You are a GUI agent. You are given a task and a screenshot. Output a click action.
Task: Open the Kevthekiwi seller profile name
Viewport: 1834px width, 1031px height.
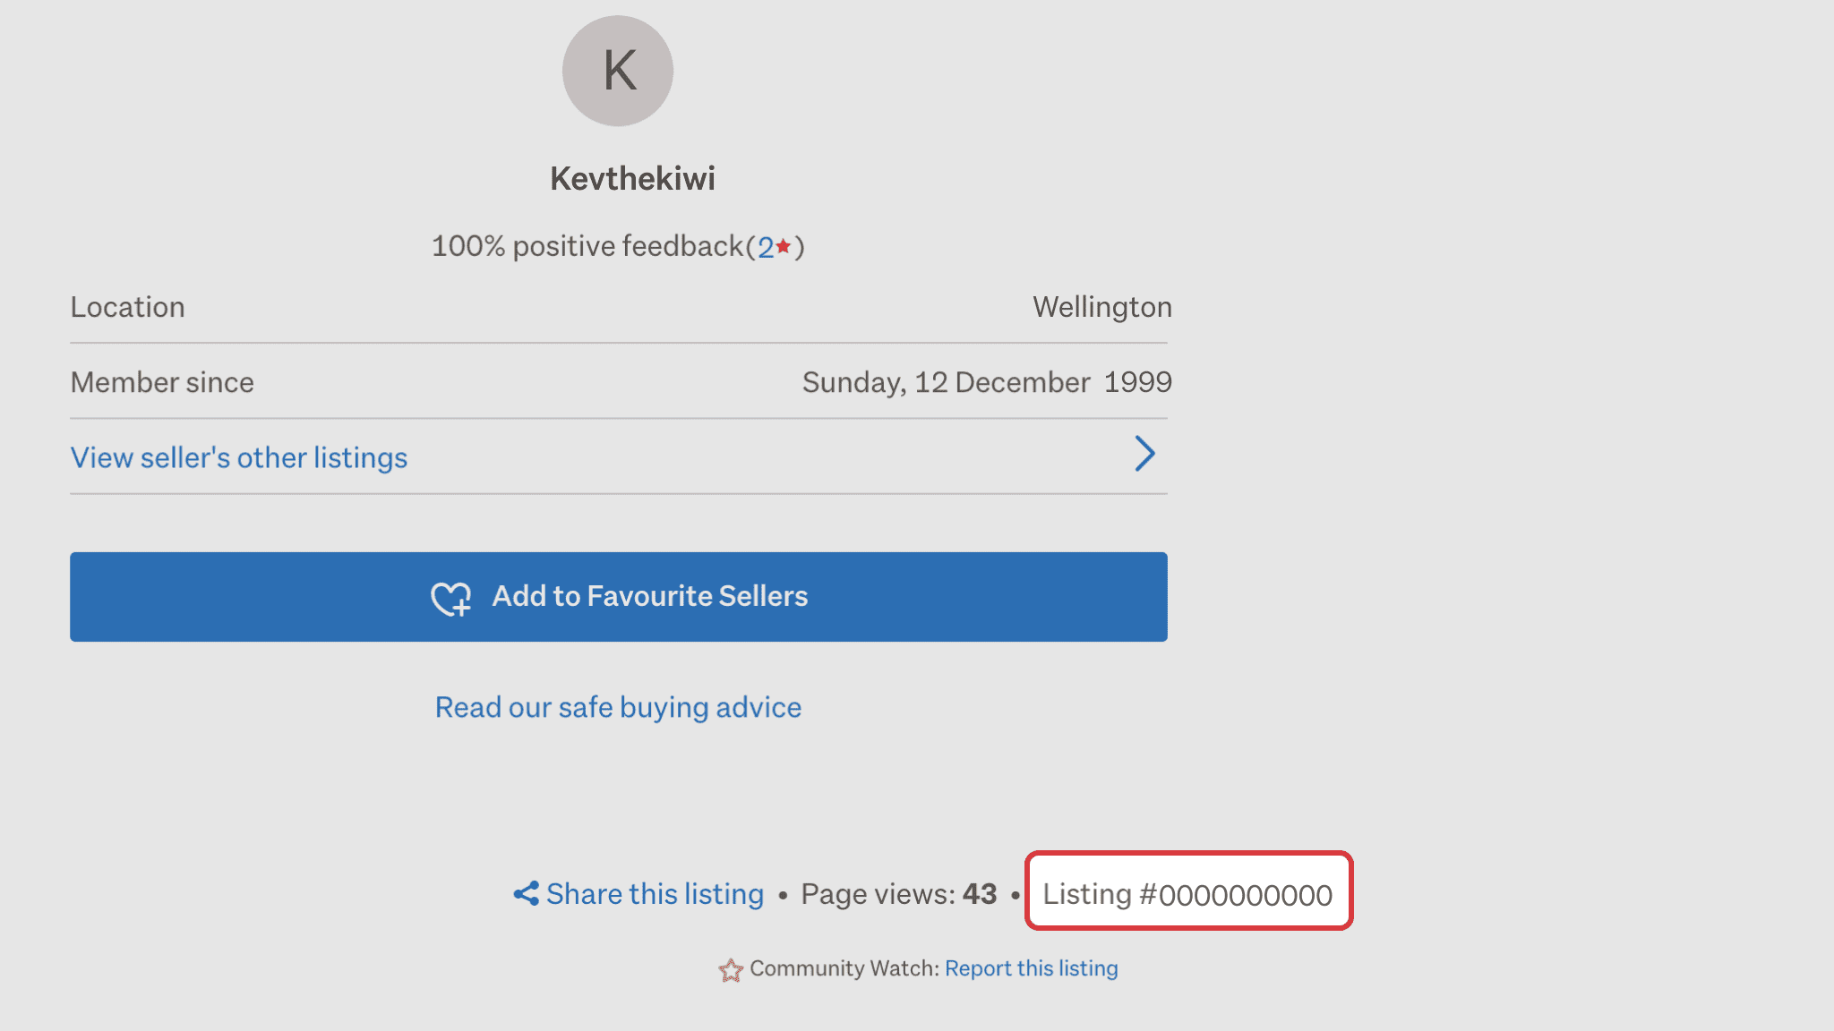[632, 179]
